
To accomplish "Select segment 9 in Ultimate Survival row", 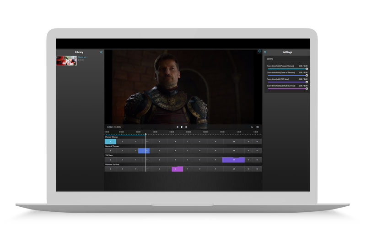I will coord(215,169).
